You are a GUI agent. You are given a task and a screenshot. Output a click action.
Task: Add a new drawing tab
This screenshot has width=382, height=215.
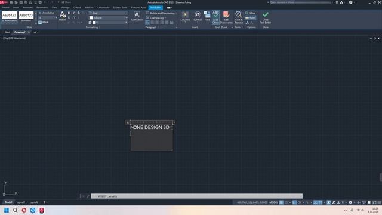35,32
